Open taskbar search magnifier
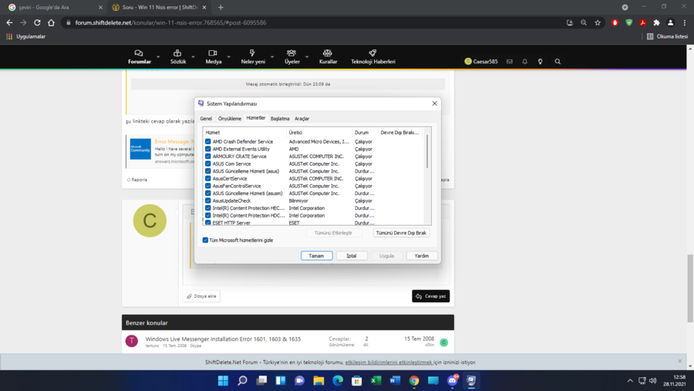Image resolution: width=694 pixels, height=391 pixels. coord(242,381)
